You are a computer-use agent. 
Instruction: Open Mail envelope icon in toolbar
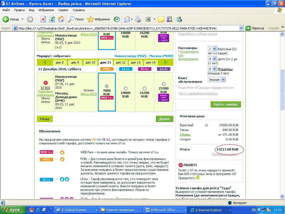[127, 19]
